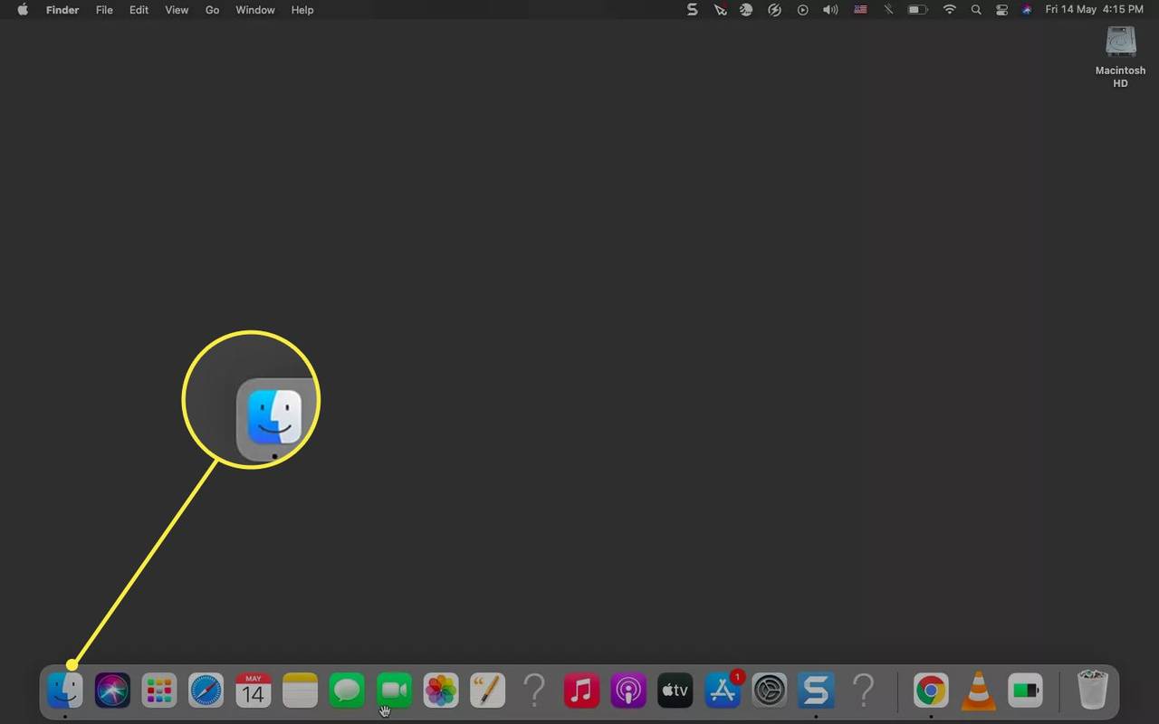Launch Google Chrome from the Dock
Viewport: 1159px width, 724px height.
931,691
